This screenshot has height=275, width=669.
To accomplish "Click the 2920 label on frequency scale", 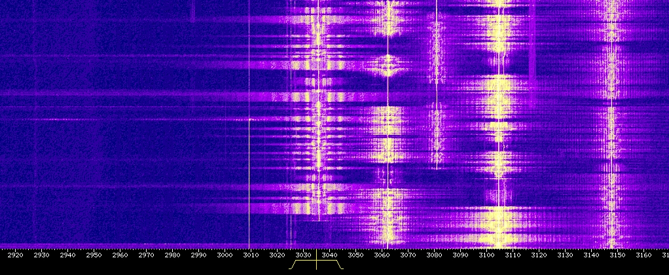I will [x=15, y=255].
